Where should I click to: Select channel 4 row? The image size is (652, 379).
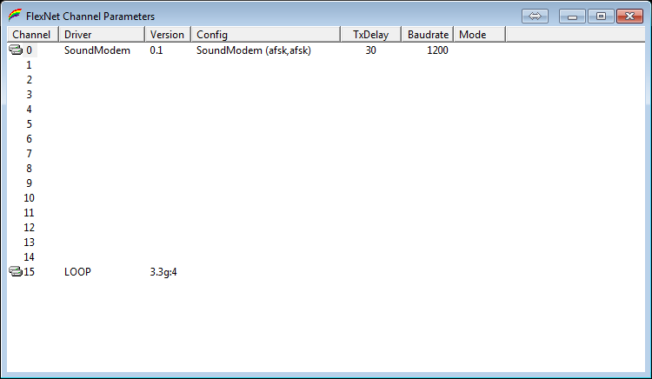click(x=29, y=110)
